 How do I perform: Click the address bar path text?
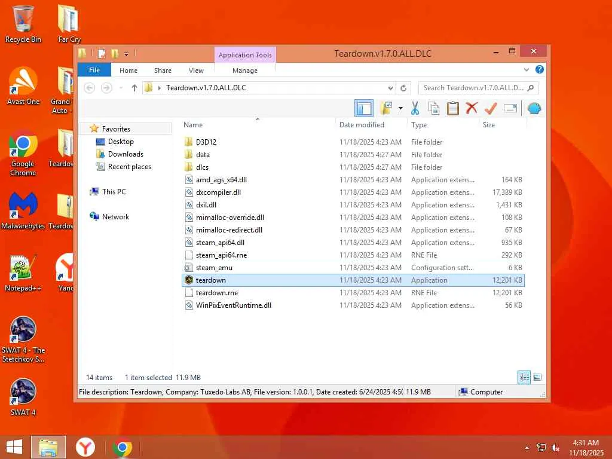pos(206,88)
